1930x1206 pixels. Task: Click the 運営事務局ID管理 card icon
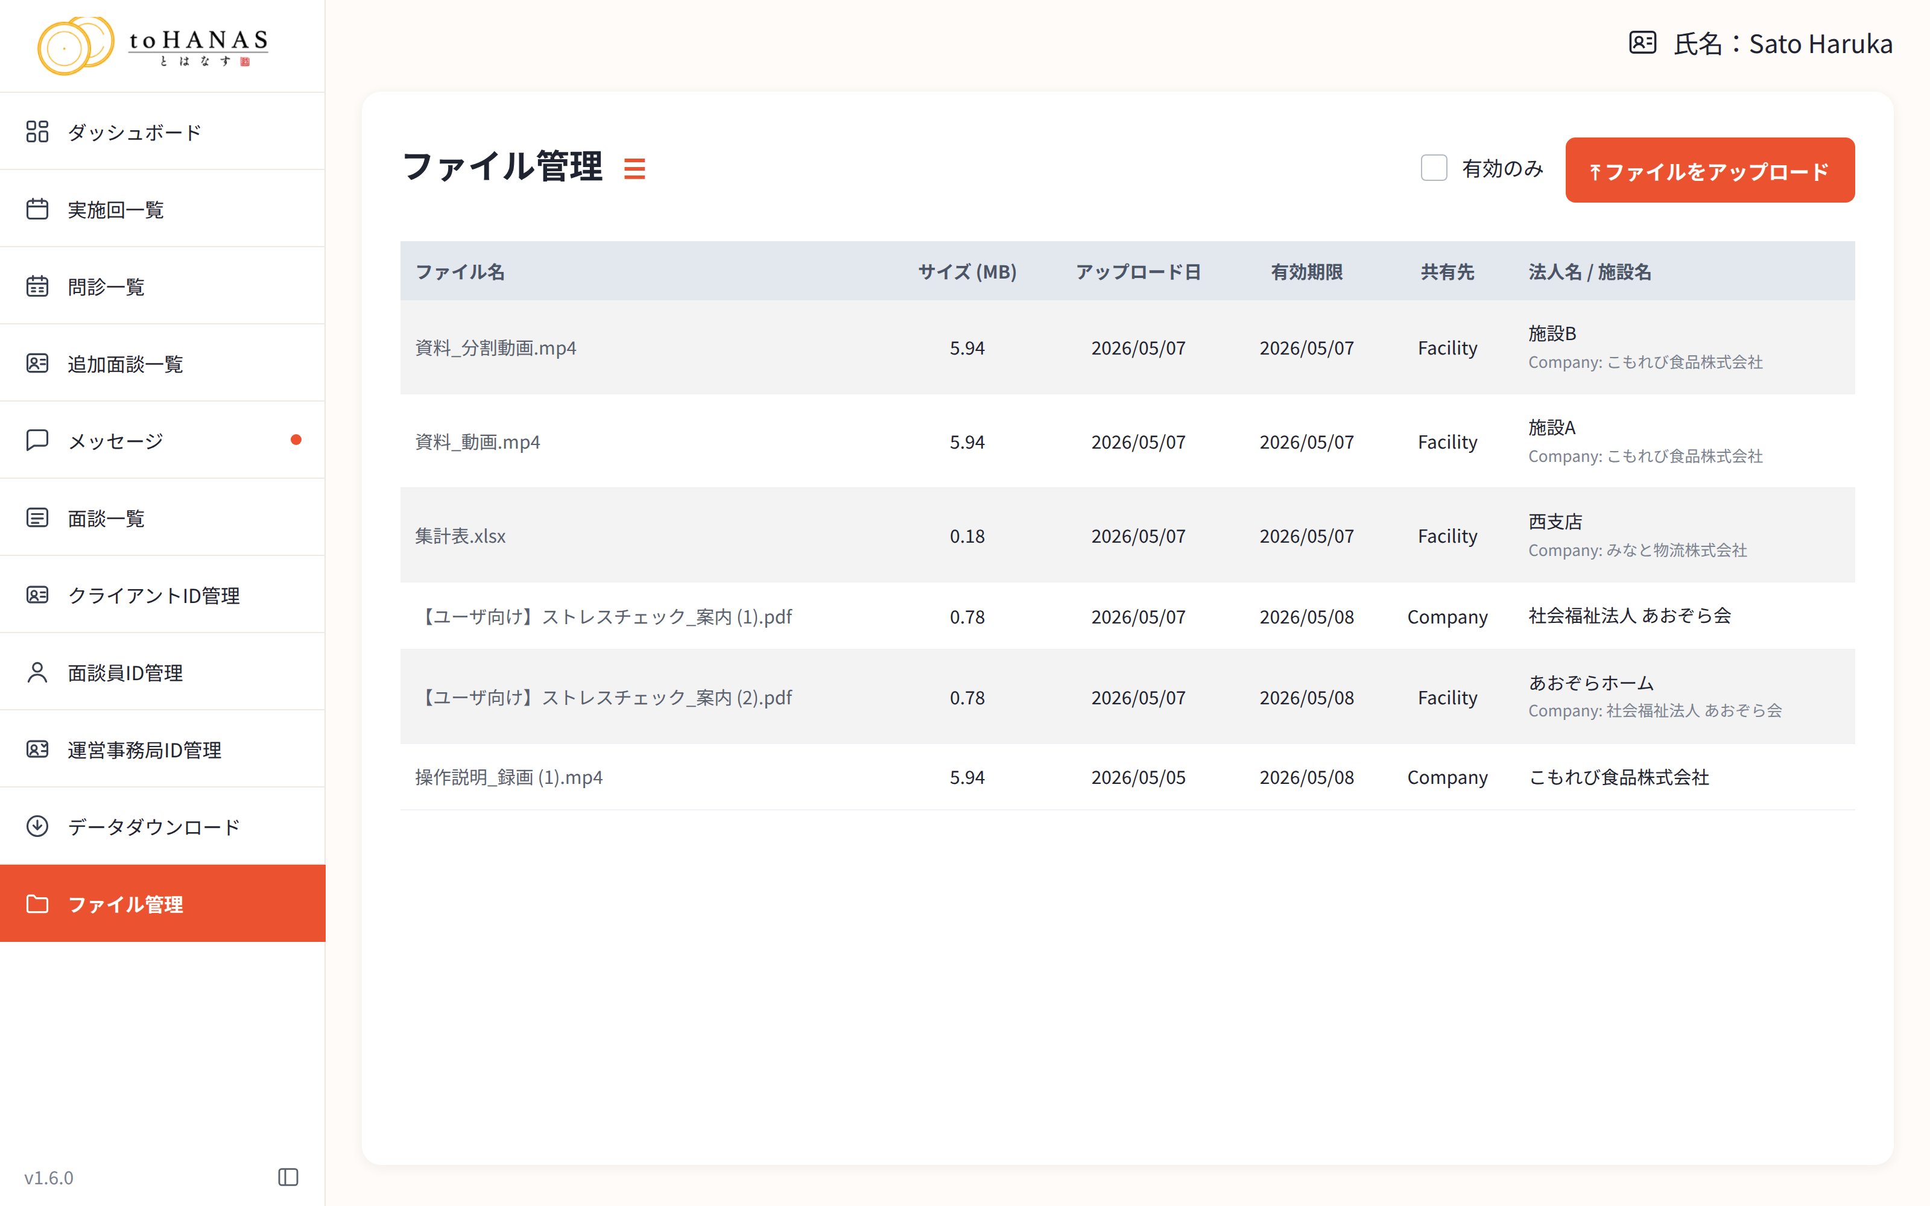tap(37, 750)
